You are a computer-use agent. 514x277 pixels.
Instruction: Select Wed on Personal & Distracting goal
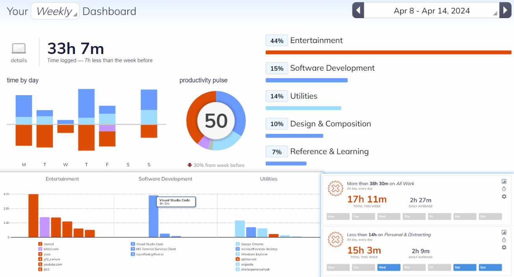point(389,268)
